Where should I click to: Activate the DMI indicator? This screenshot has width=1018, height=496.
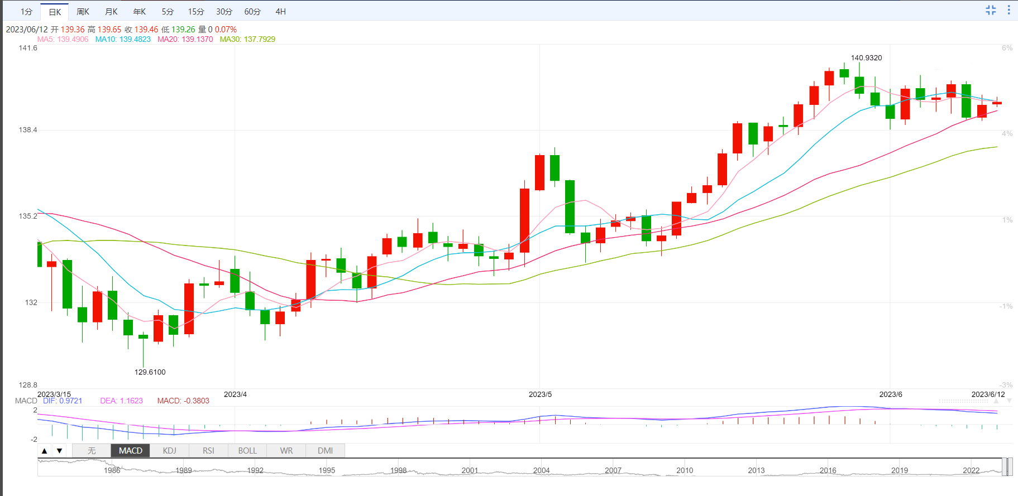[x=325, y=451]
